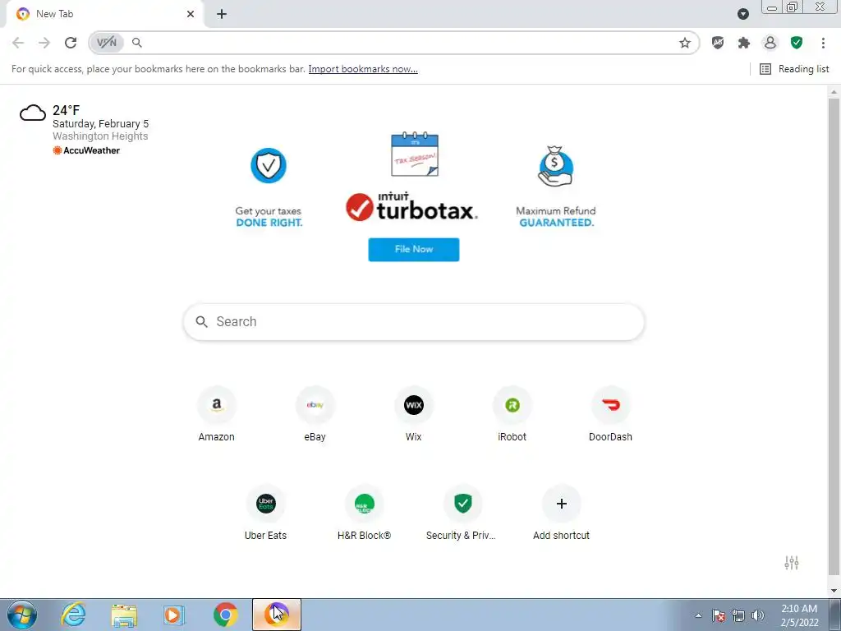Reload the page with refresh icon
This screenshot has width=841, height=631.
click(x=71, y=43)
